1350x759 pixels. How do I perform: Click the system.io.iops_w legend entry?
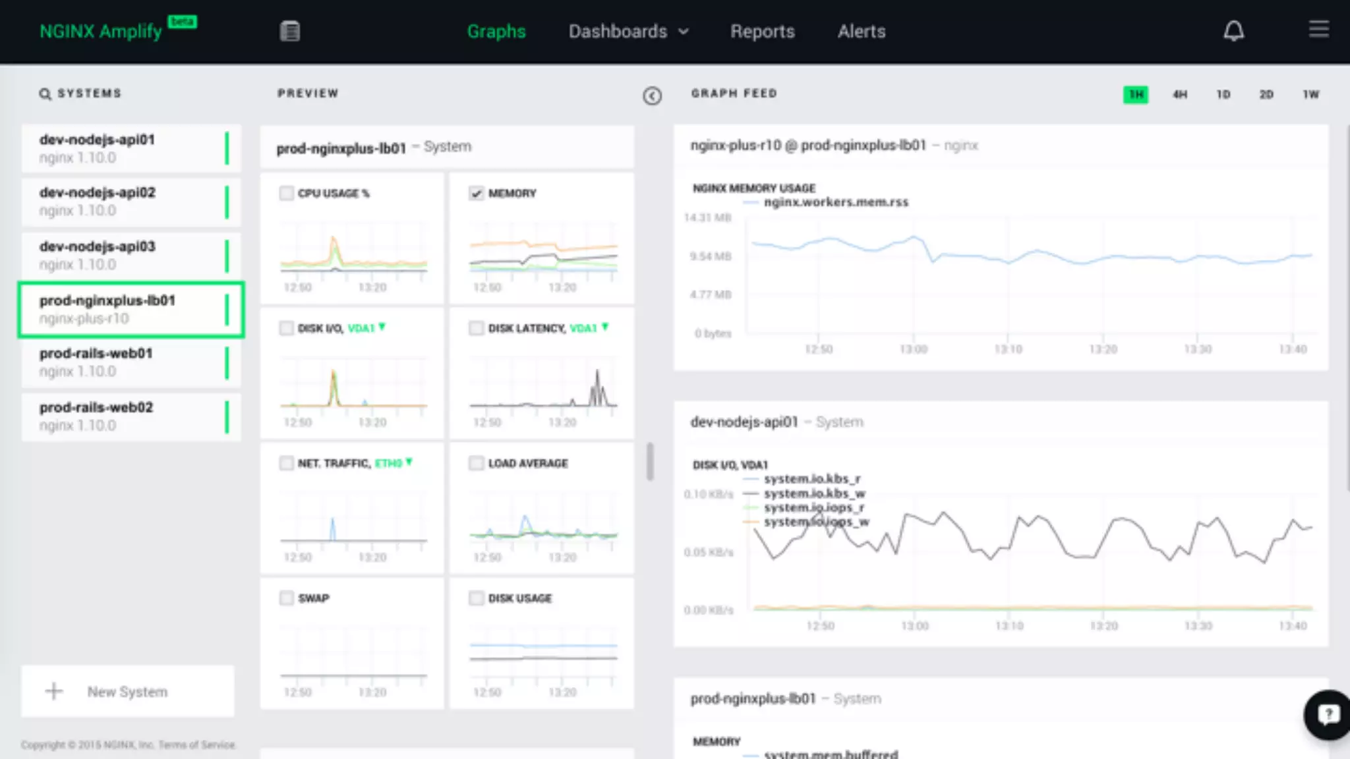[806, 522]
